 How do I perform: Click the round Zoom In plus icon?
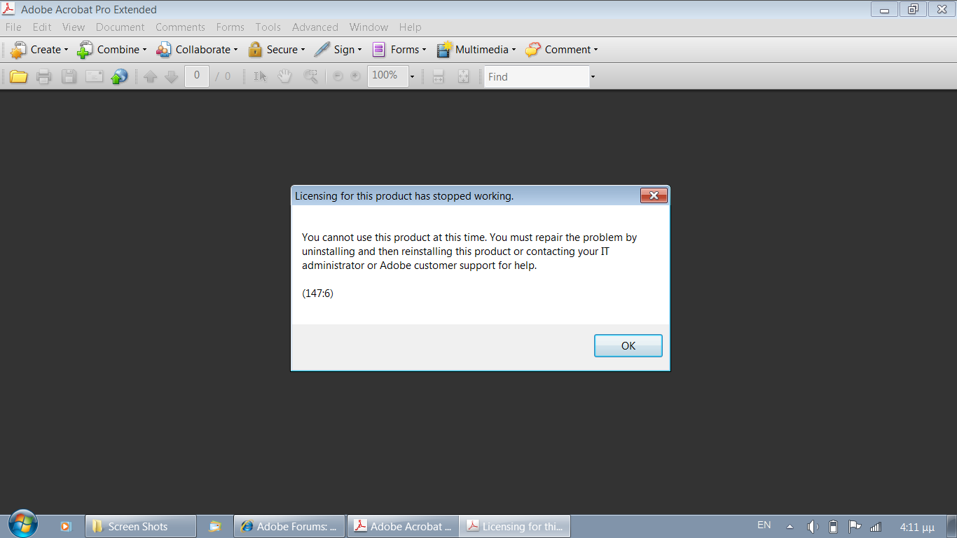(x=355, y=76)
